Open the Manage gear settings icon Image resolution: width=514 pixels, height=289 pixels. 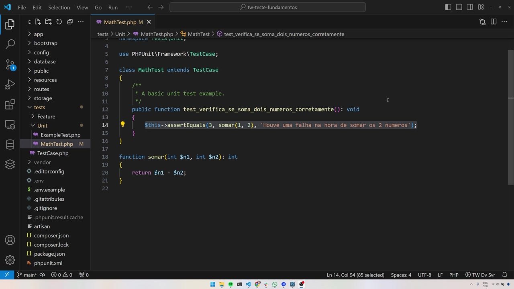pos(10,260)
